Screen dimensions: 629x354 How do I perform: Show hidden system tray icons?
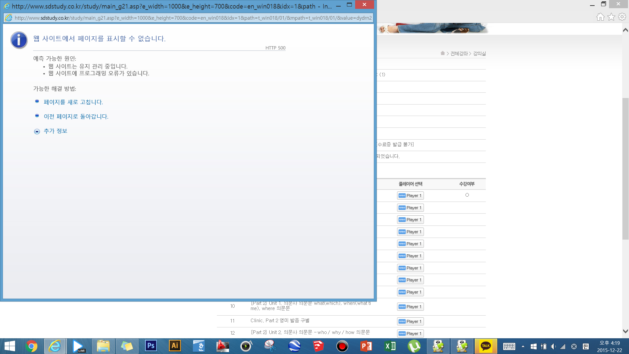(x=523, y=346)
